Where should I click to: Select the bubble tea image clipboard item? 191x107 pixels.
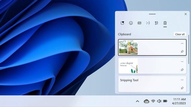pos(152,47)
